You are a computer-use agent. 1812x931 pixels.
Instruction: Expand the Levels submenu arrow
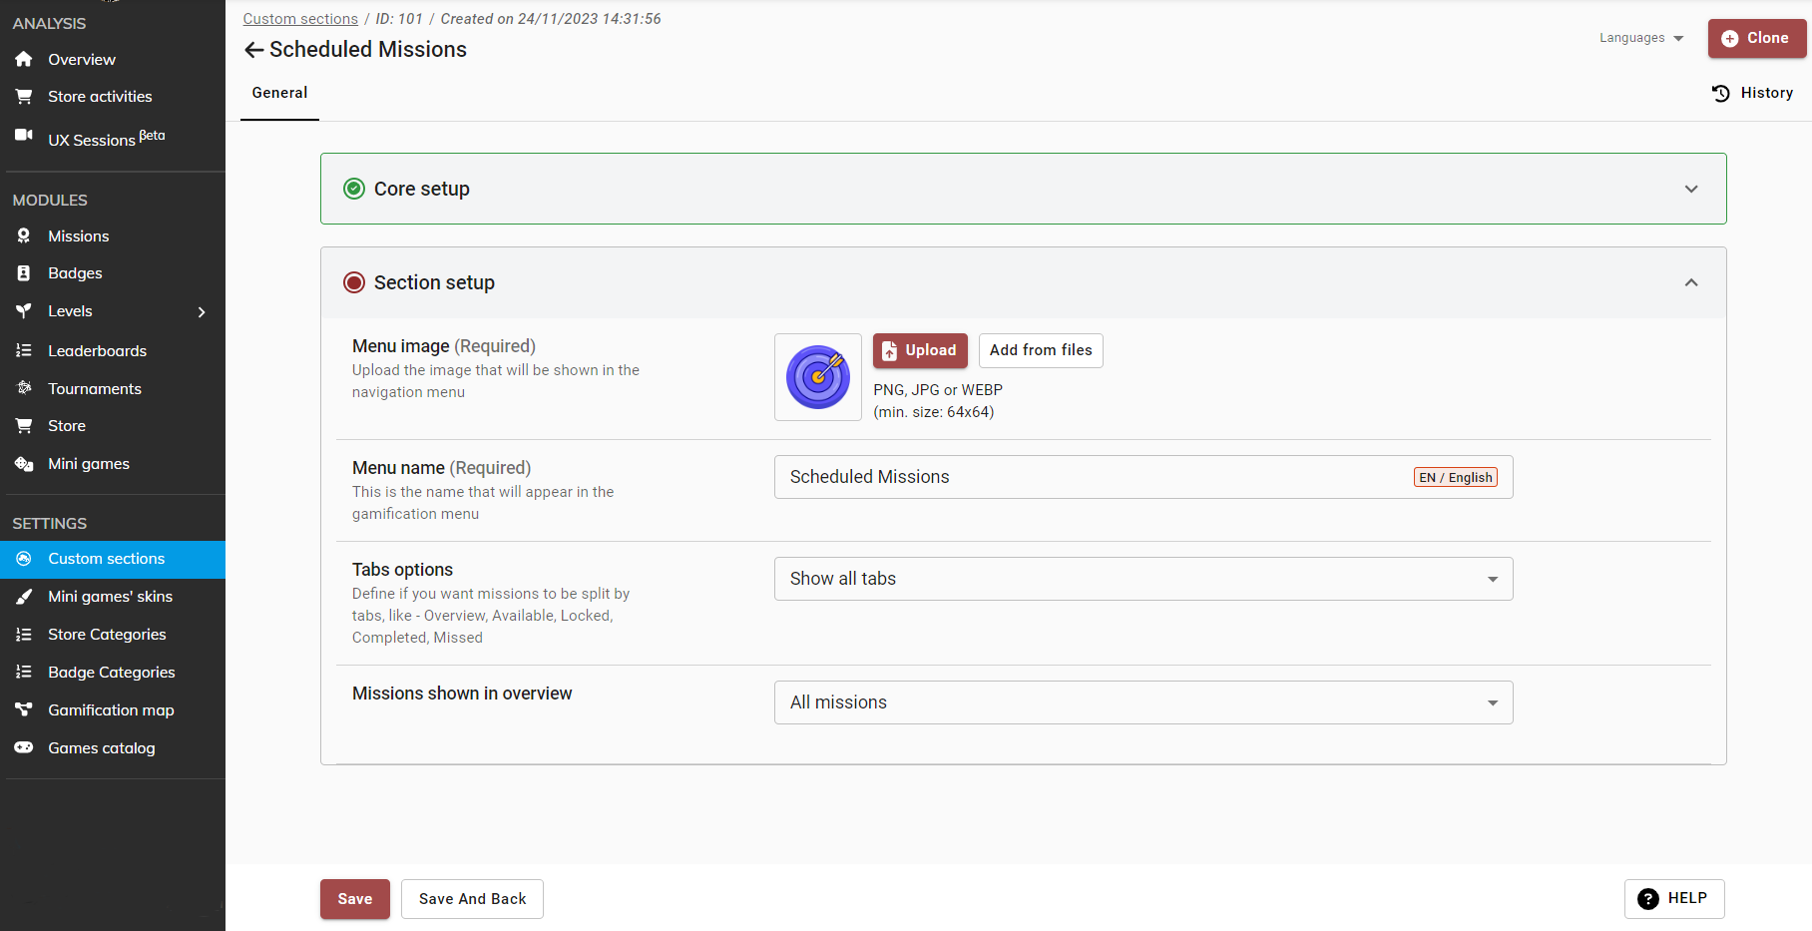pyautogui.click(x=202, y=312)
